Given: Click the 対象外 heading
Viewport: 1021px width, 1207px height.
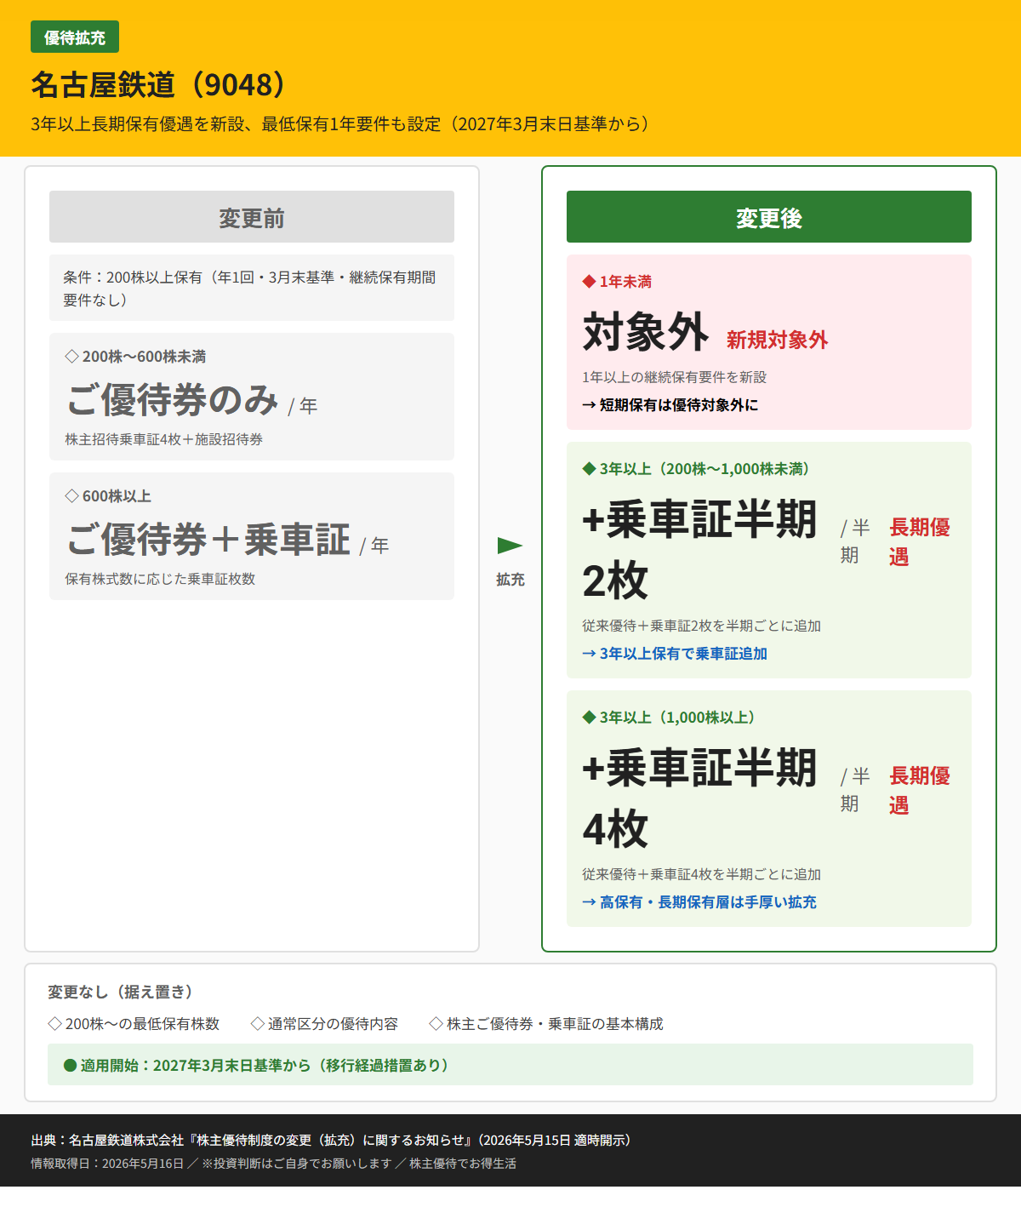Looking at the screenshot, I should tap(646, 331).
